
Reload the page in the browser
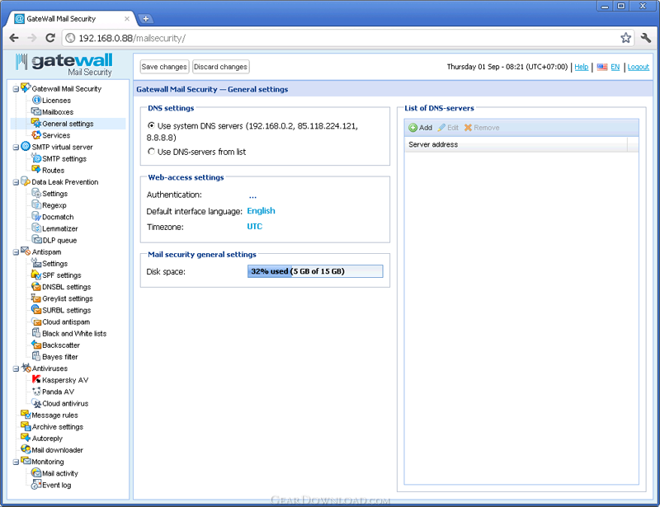click(50, 38)
